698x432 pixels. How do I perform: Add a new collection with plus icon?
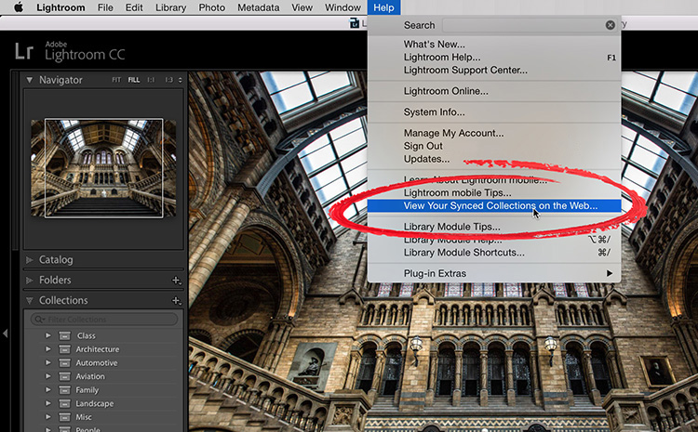coord(176,301)
